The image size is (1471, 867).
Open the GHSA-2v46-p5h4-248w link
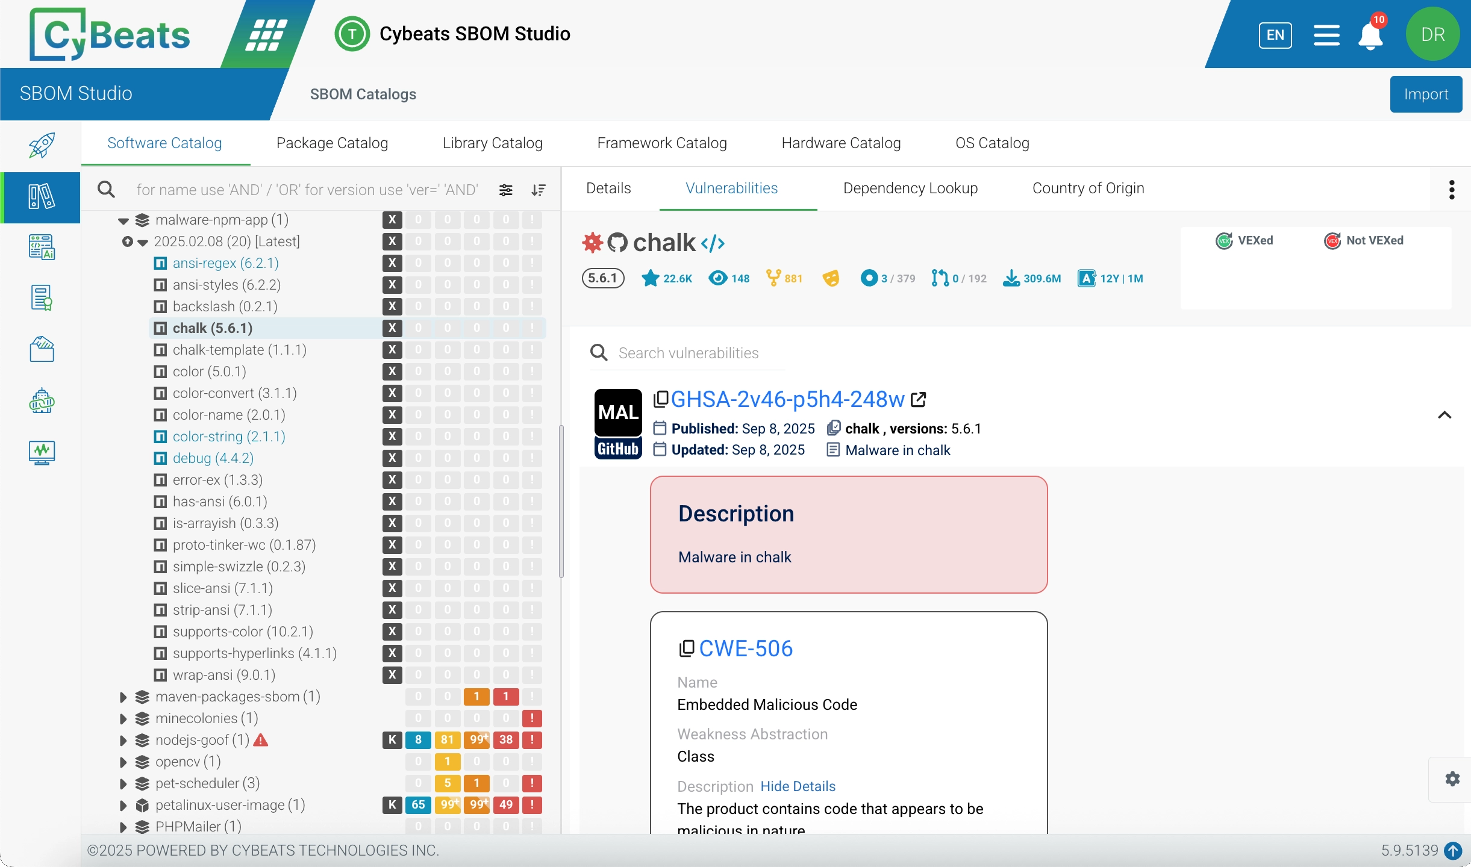787,399
